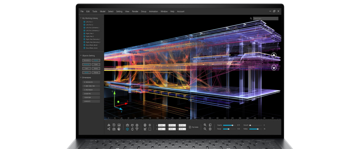360x149 pixels.
Task: Click the Delete button in Objects Setting
Action: coord(96,68)
